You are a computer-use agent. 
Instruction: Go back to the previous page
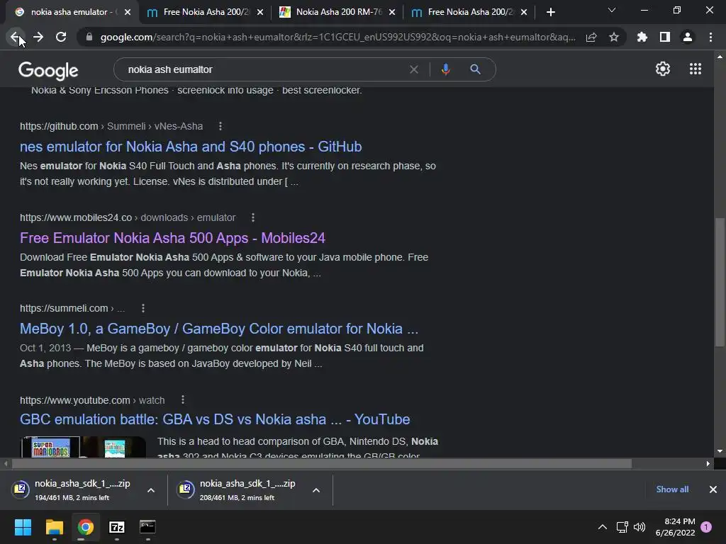[x=16, y=37]
